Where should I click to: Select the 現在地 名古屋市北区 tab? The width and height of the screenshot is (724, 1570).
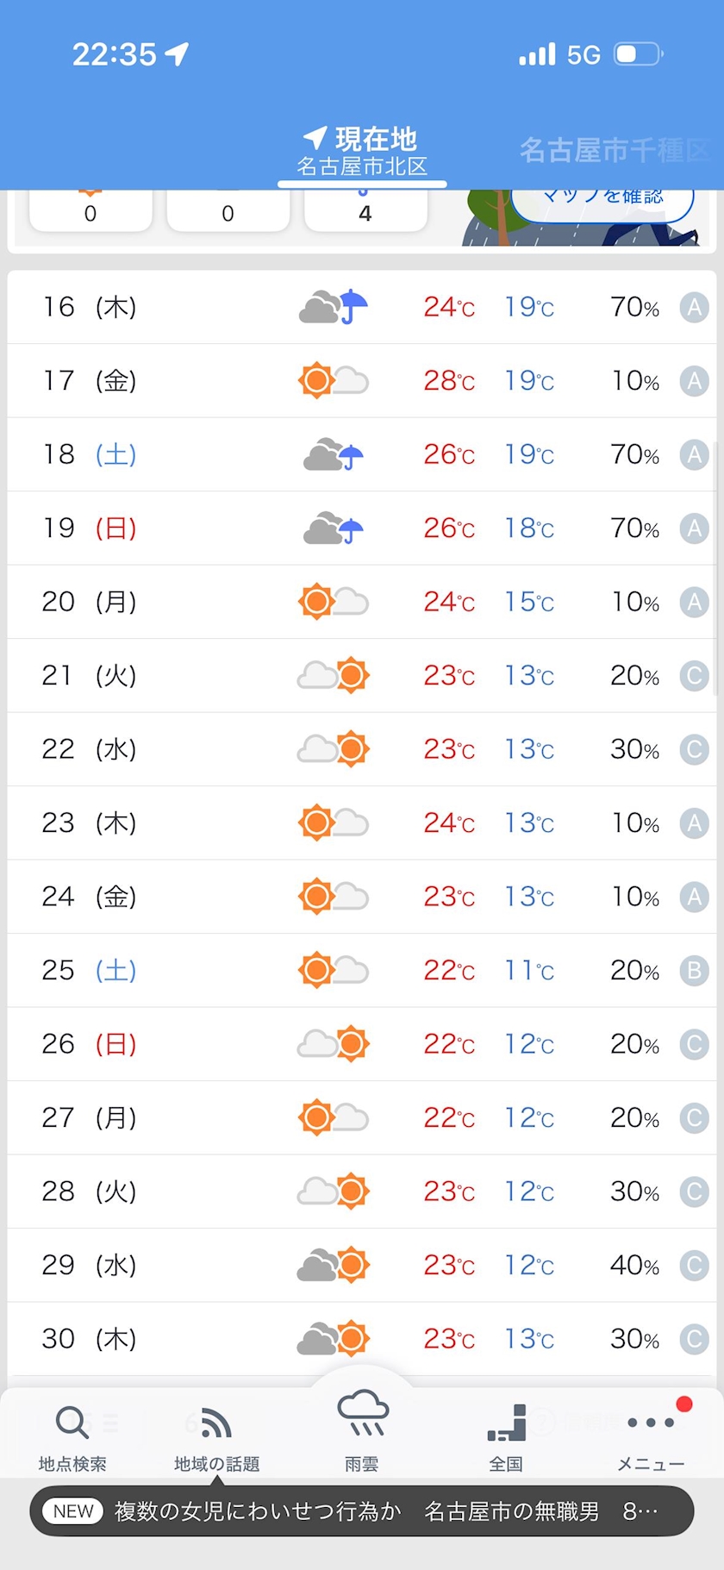point(362,151)
